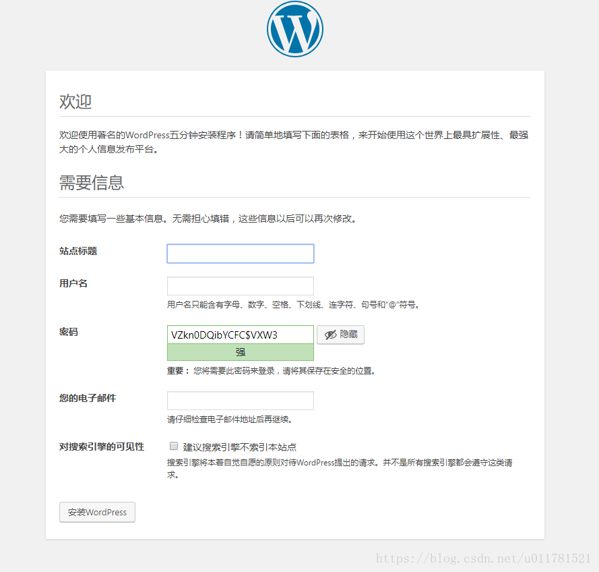Click the paragraph starting 您需要填写一些基本信息

point(208,219)
